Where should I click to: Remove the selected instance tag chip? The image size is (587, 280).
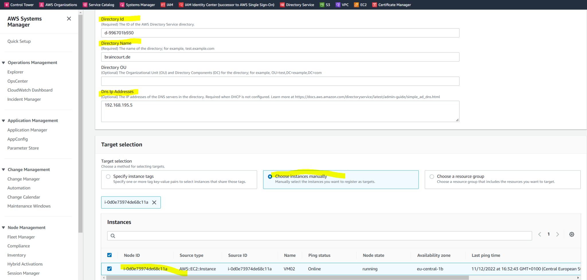click(154, 202)
